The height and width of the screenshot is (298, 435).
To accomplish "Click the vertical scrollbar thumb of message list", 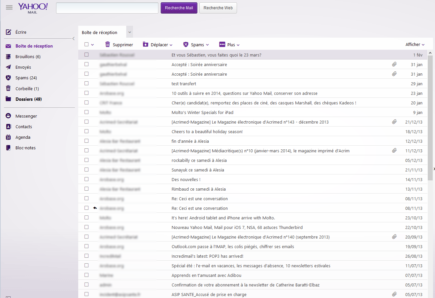I will coord(430,118).
